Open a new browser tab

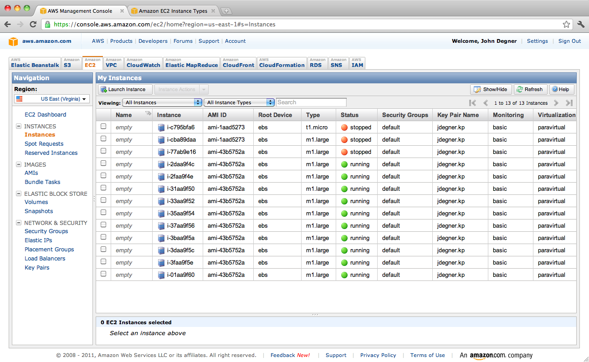click(x=226, y=11)
